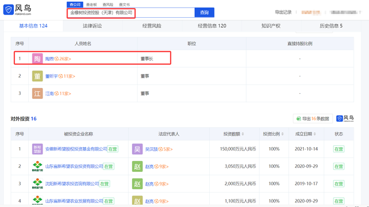Open 陶煦 person profile link
The width and height of the screenshot is (369, 207).
(x=50, y=59)
